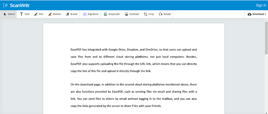Pick the Marker highlighter tool
The height and width of the screenshot is (114, 268).
pyautogui.click(x=55, y=14)
